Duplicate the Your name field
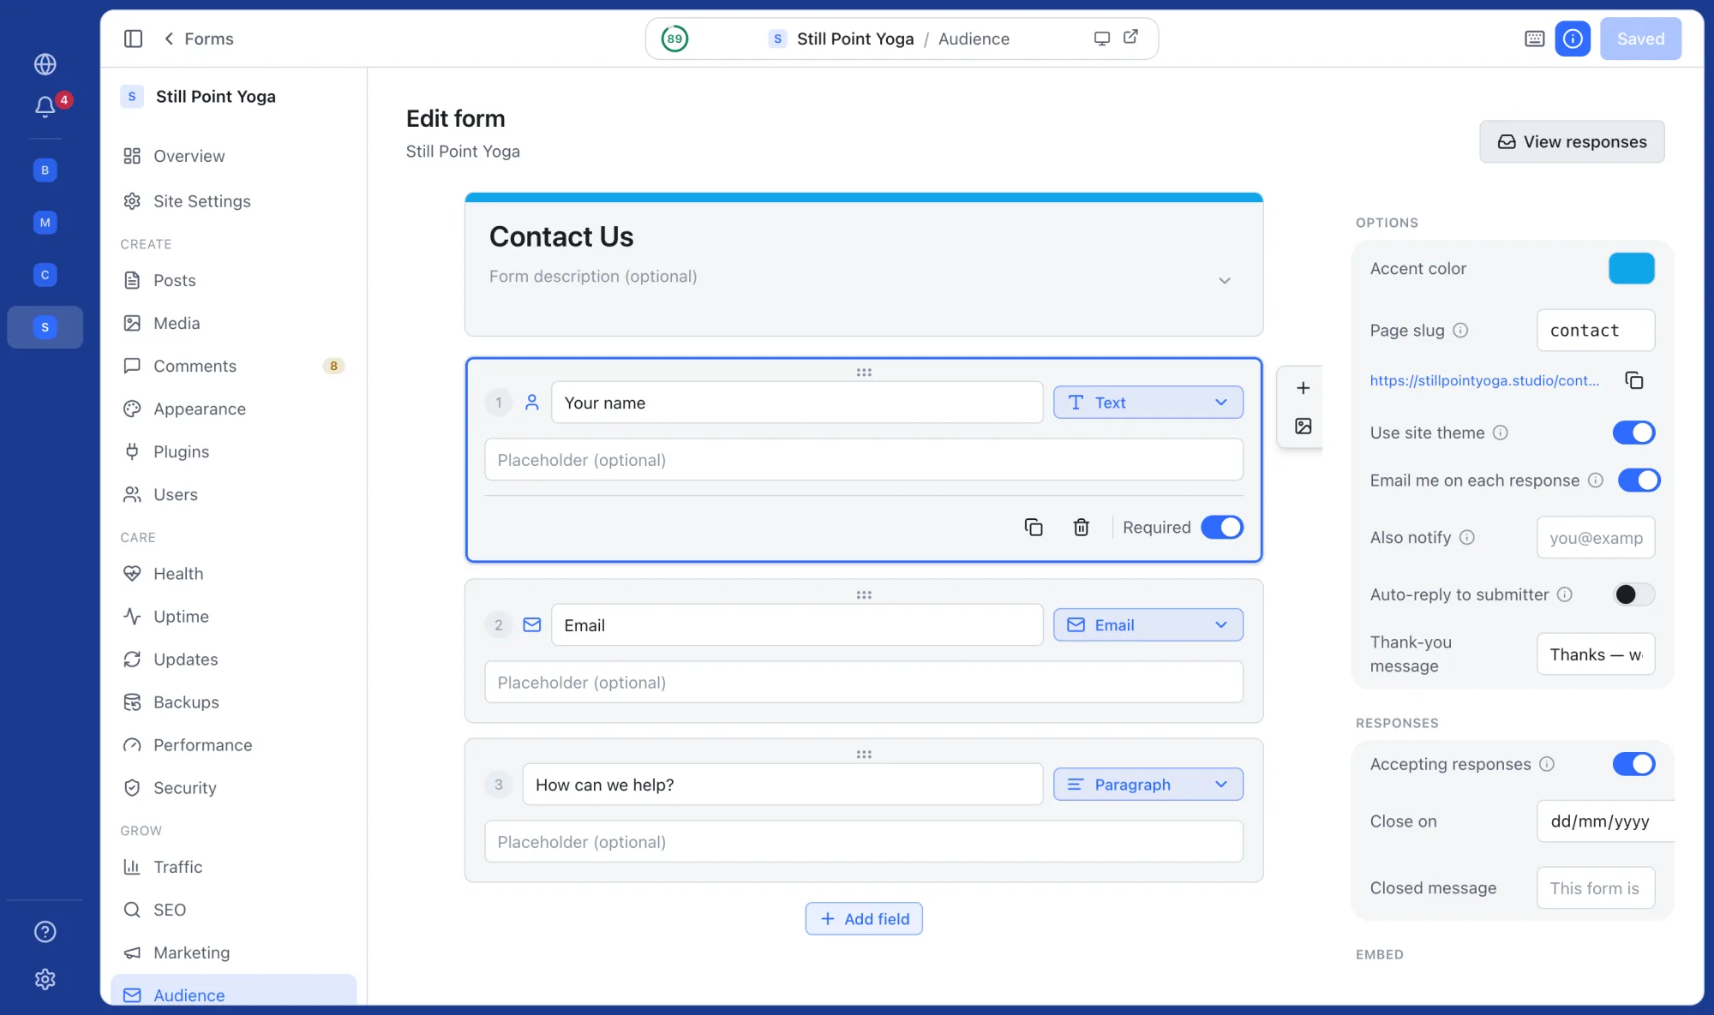The height and width of the screenshot is (1015, 1714). [x=1034, y=527]
